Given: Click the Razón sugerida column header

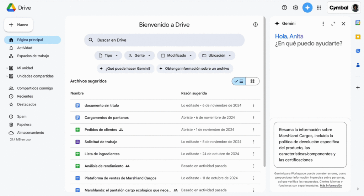Looking at the screenshot, I should pyautogui.click(x=194, y=93).
